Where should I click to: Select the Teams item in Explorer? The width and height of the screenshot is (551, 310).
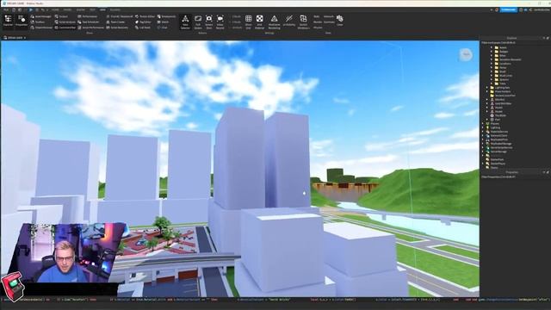click(494, 168)
